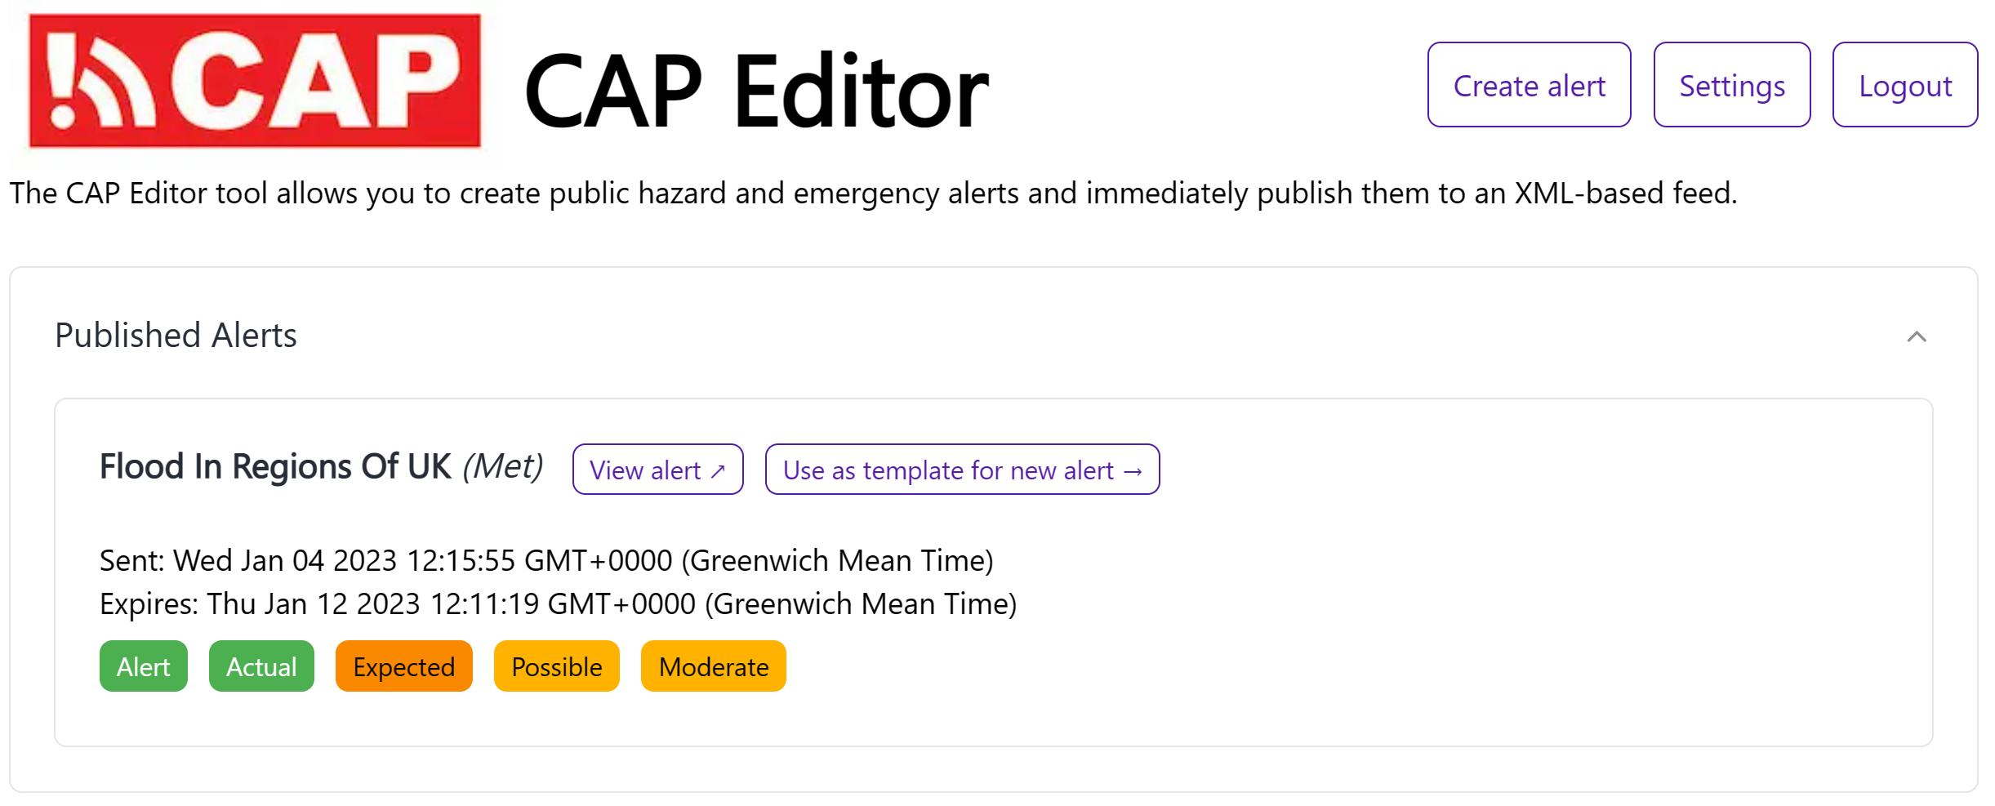
Task: Click the Possible certainty badge
Action: [x=556, y=666]
